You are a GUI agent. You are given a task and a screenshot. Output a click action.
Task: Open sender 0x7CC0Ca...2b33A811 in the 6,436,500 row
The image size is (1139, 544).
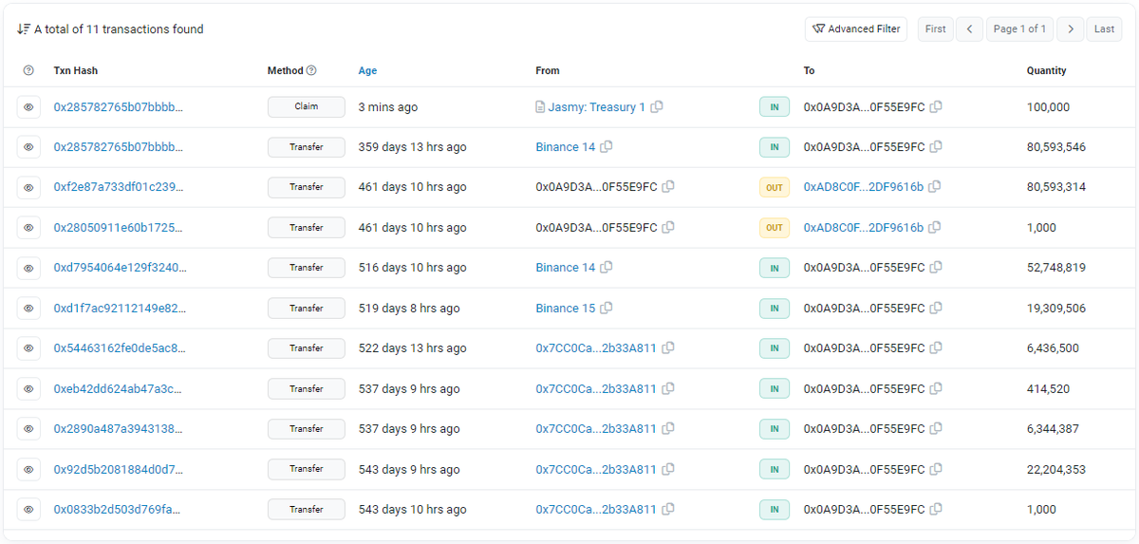click(596, 348)
